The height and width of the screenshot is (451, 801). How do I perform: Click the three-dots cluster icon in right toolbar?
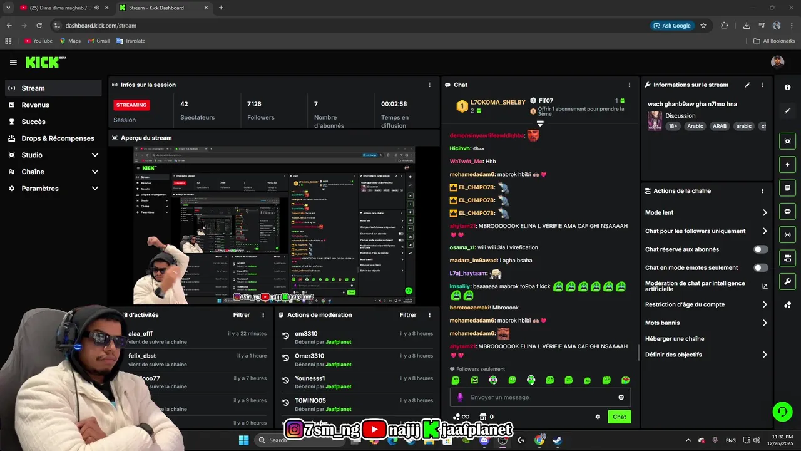click(x=787, y=305)
